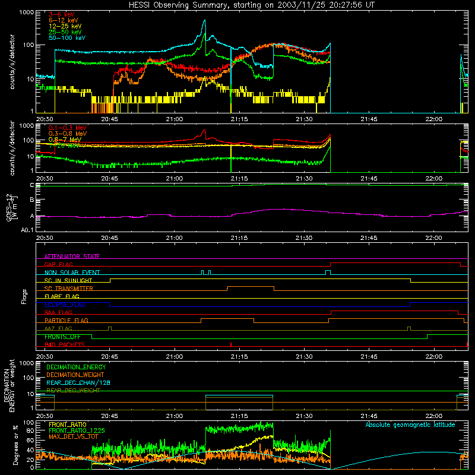Select the SC_IN_SUNLIGHT flag label

pos(68,280)
